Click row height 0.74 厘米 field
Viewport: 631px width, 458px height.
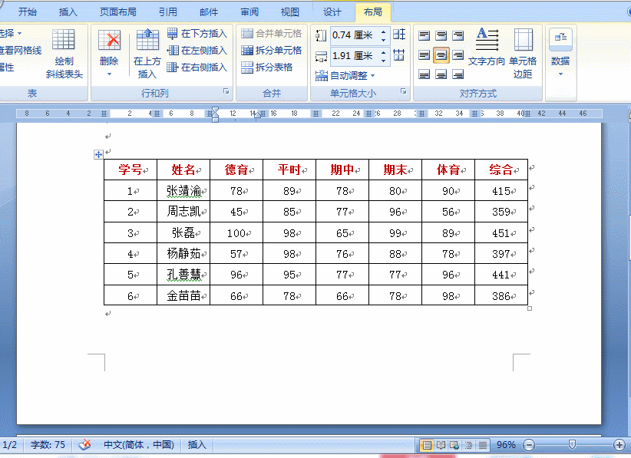coord(355,35)
